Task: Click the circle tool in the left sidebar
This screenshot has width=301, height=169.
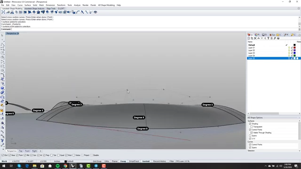Action: (2, 53)
